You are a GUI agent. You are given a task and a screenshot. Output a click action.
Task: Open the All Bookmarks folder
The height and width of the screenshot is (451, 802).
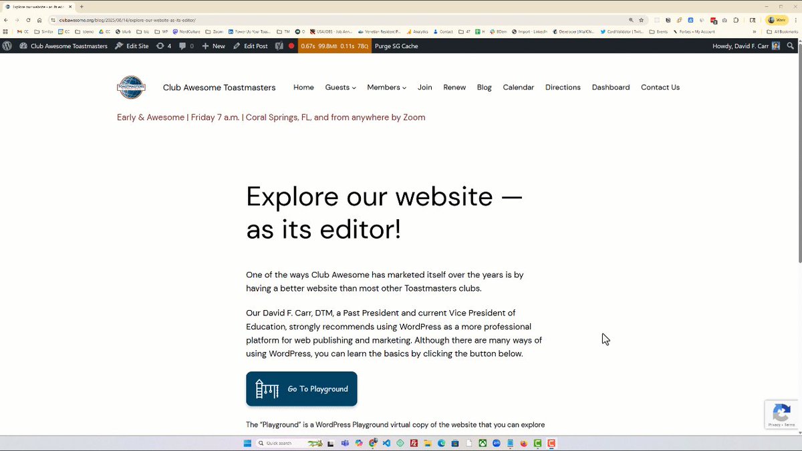pos(782,31)
